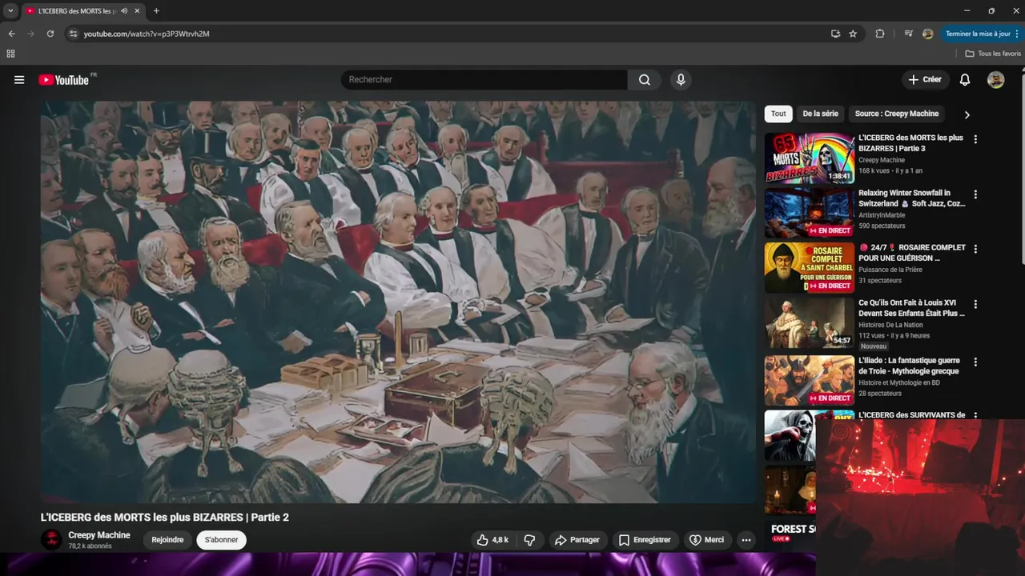Click the Creepy Machine channel name
The width and height of the screenshot is (1025, 576).
click(99, 535)
